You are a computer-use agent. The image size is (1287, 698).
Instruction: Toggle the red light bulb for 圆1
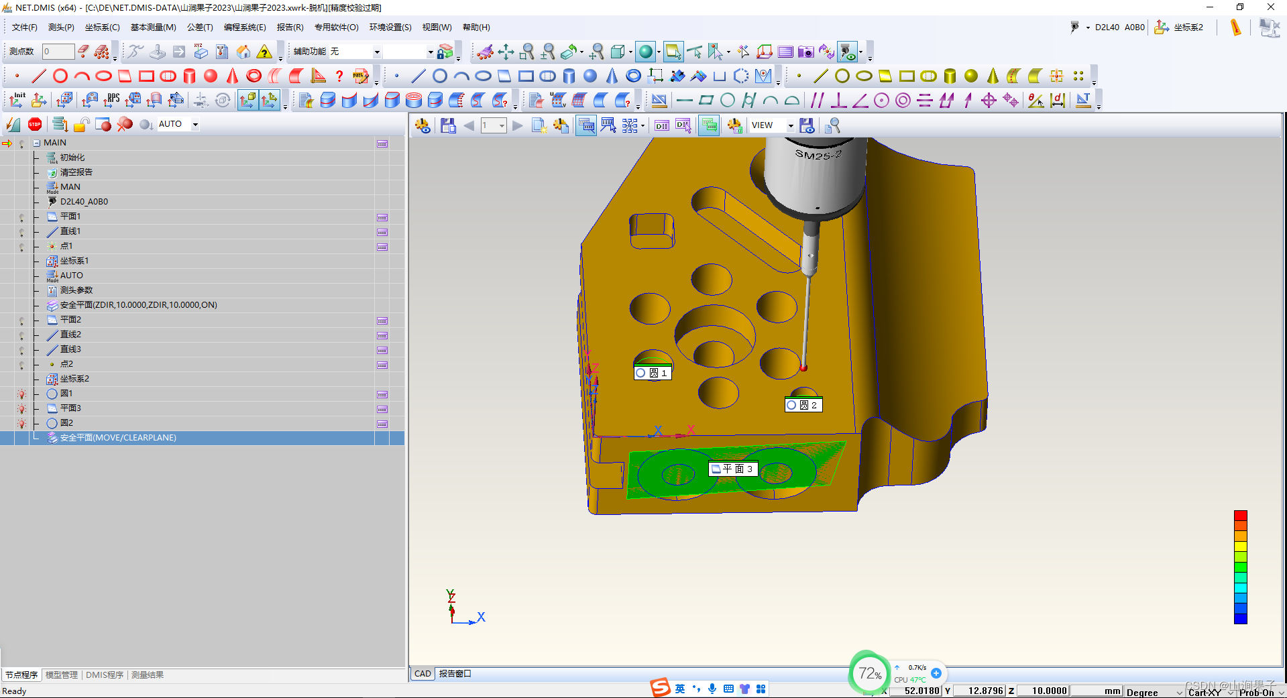21,394
